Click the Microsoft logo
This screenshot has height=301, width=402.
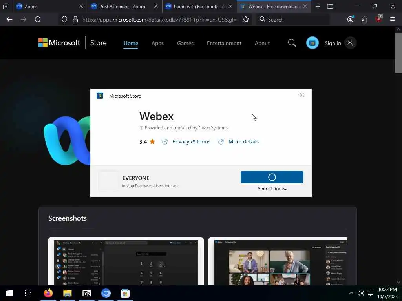click(59, 43)
